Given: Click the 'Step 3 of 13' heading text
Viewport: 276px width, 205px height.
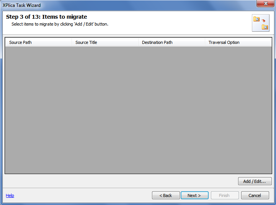Looking at the screenshot, I should (46, 17).
